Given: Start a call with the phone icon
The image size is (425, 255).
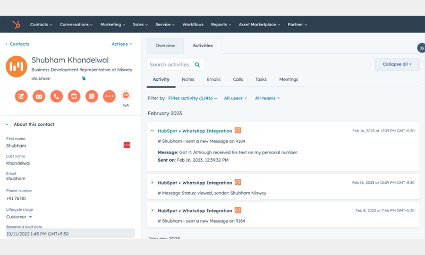Looking at the screenshot, I should tap(56, 96).
